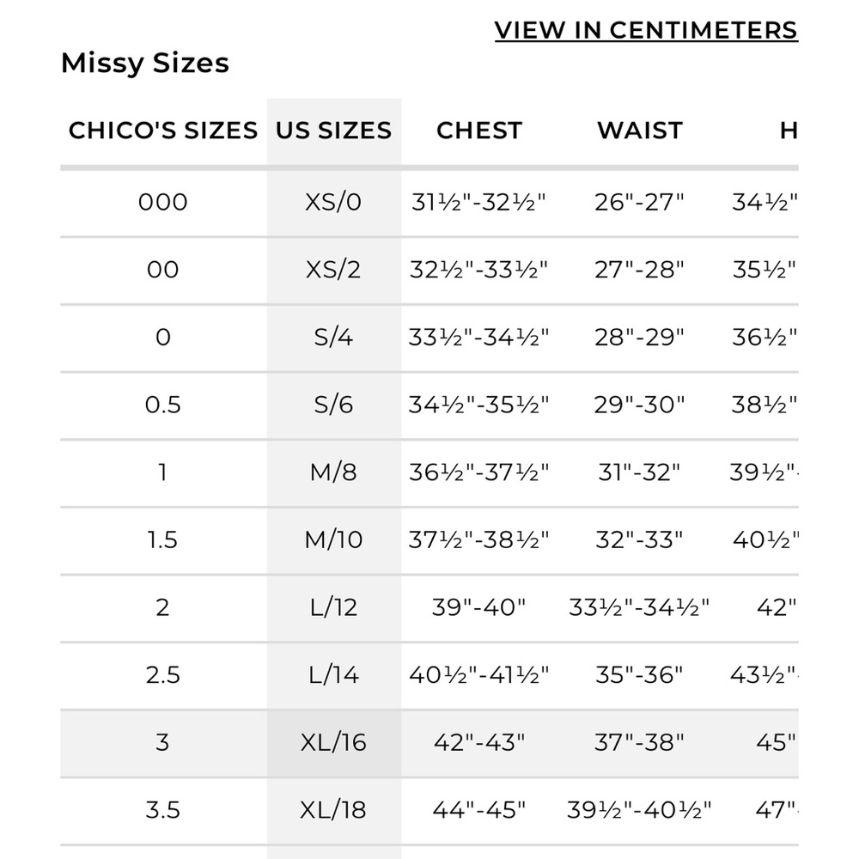Click Chico's size 3.5 cell
Image resolution: width=859 pixels, height=859 pixels.
(163, 810)
